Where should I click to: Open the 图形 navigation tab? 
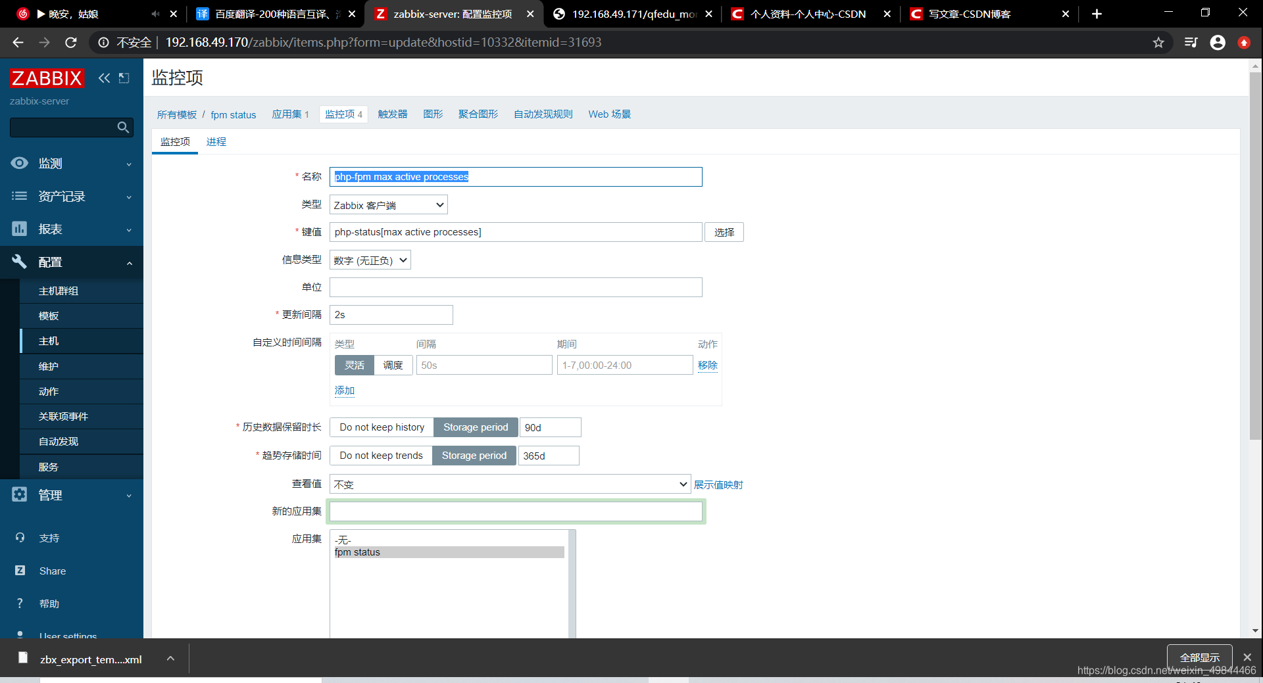click(433, 114)
